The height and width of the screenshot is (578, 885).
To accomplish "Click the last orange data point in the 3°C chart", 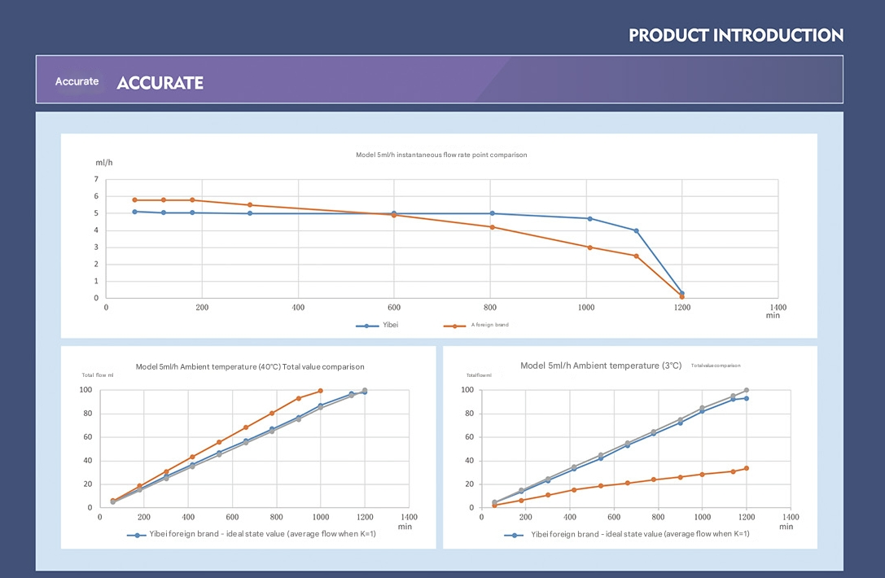I will point(747,468).
